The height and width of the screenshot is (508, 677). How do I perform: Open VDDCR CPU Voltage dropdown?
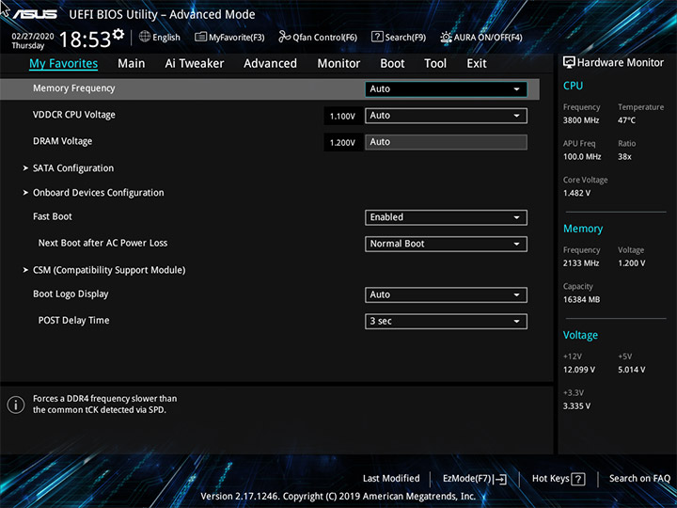446,116
